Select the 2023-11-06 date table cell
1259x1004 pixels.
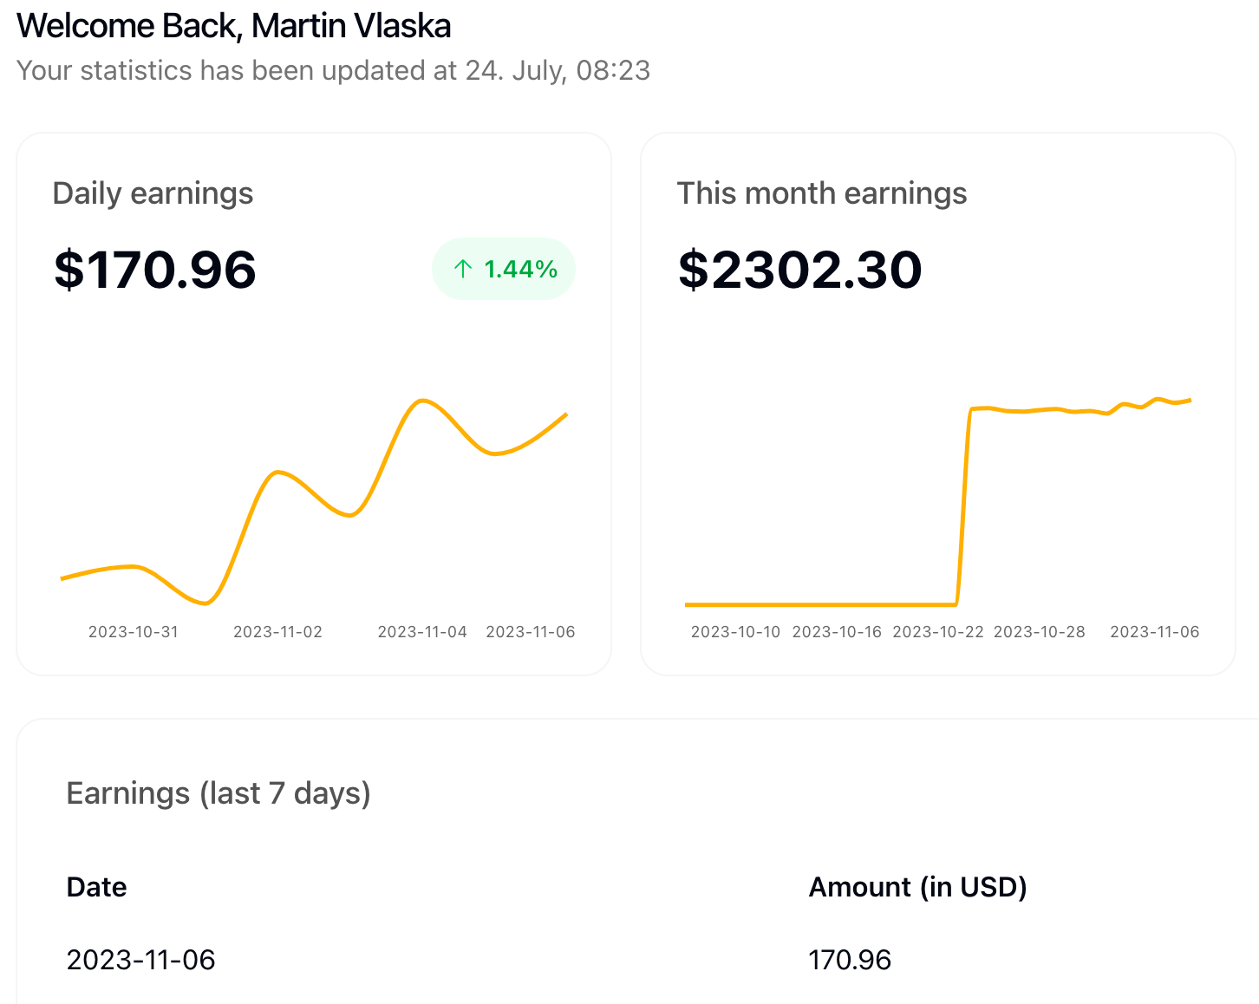pyautogui.click(x=140, y=960)
